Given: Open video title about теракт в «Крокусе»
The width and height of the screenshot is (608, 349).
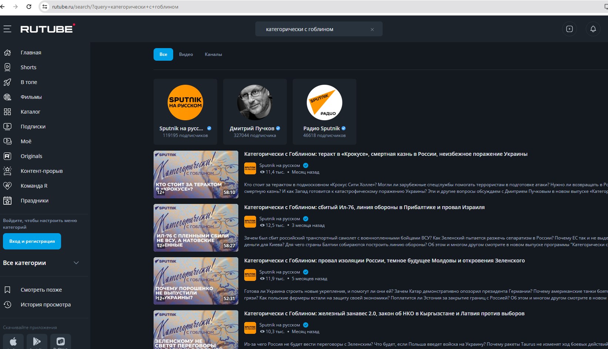Looking at the screenshot, I should coord(386,154).
